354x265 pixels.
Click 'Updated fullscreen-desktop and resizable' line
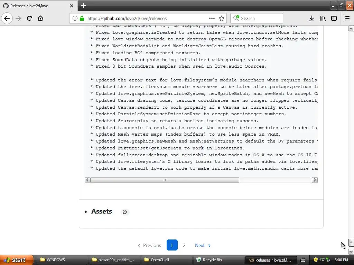pyautogui.click(x=204, y=155)
